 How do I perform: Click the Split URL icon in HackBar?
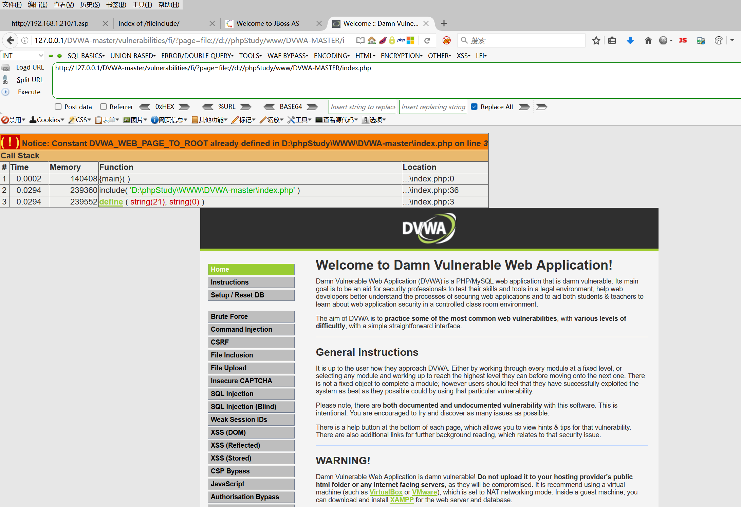(x=5, y=80)
